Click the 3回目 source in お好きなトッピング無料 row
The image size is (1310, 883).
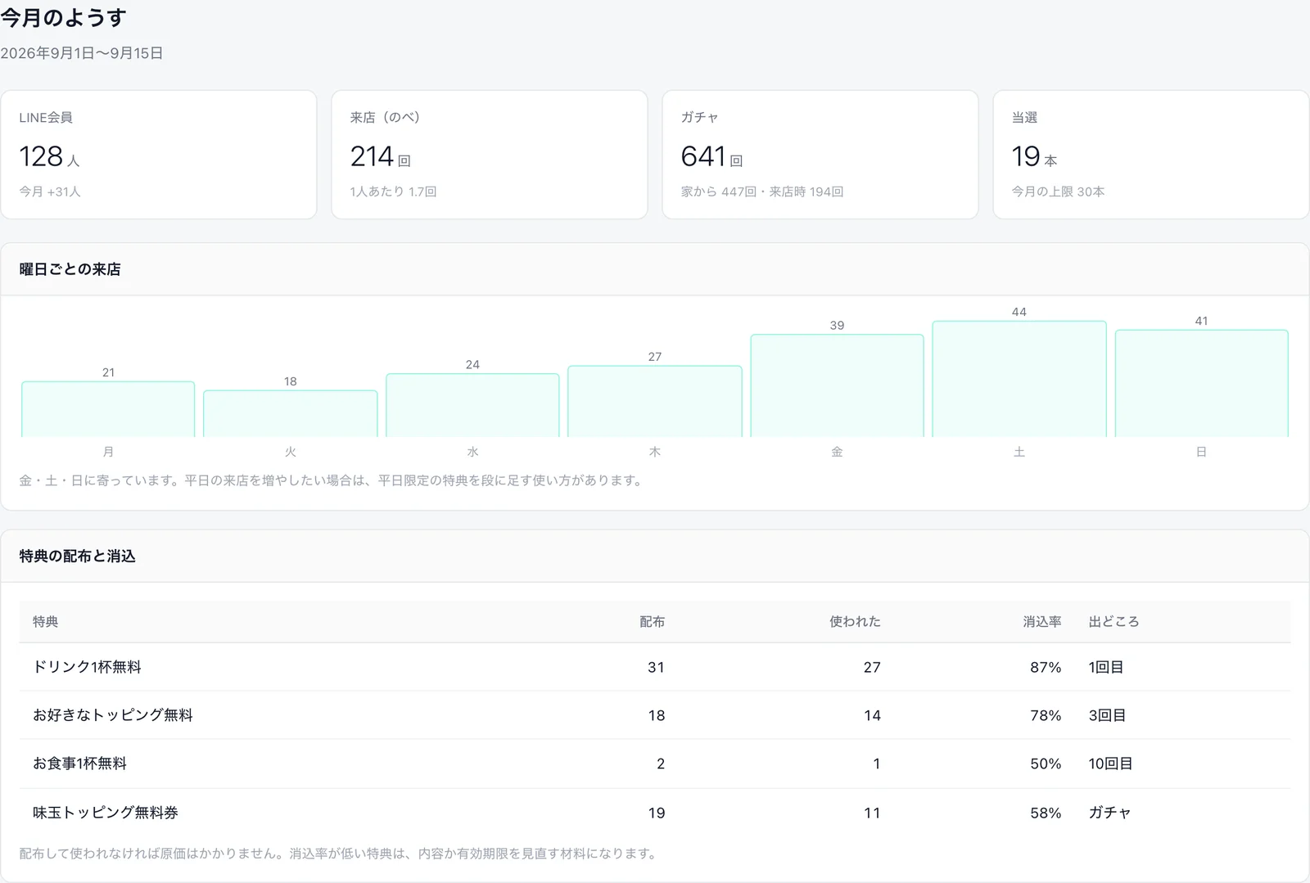[x=1107, y=715]
